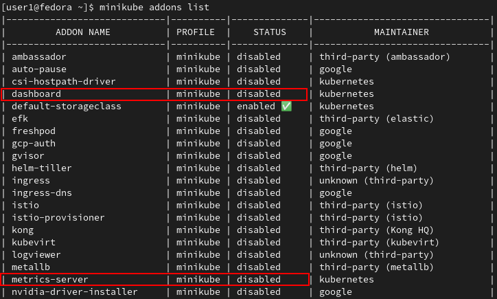Click the ingress-dns addon name
The width and height of the screenshot is (497, 299).
pos(42,193)
